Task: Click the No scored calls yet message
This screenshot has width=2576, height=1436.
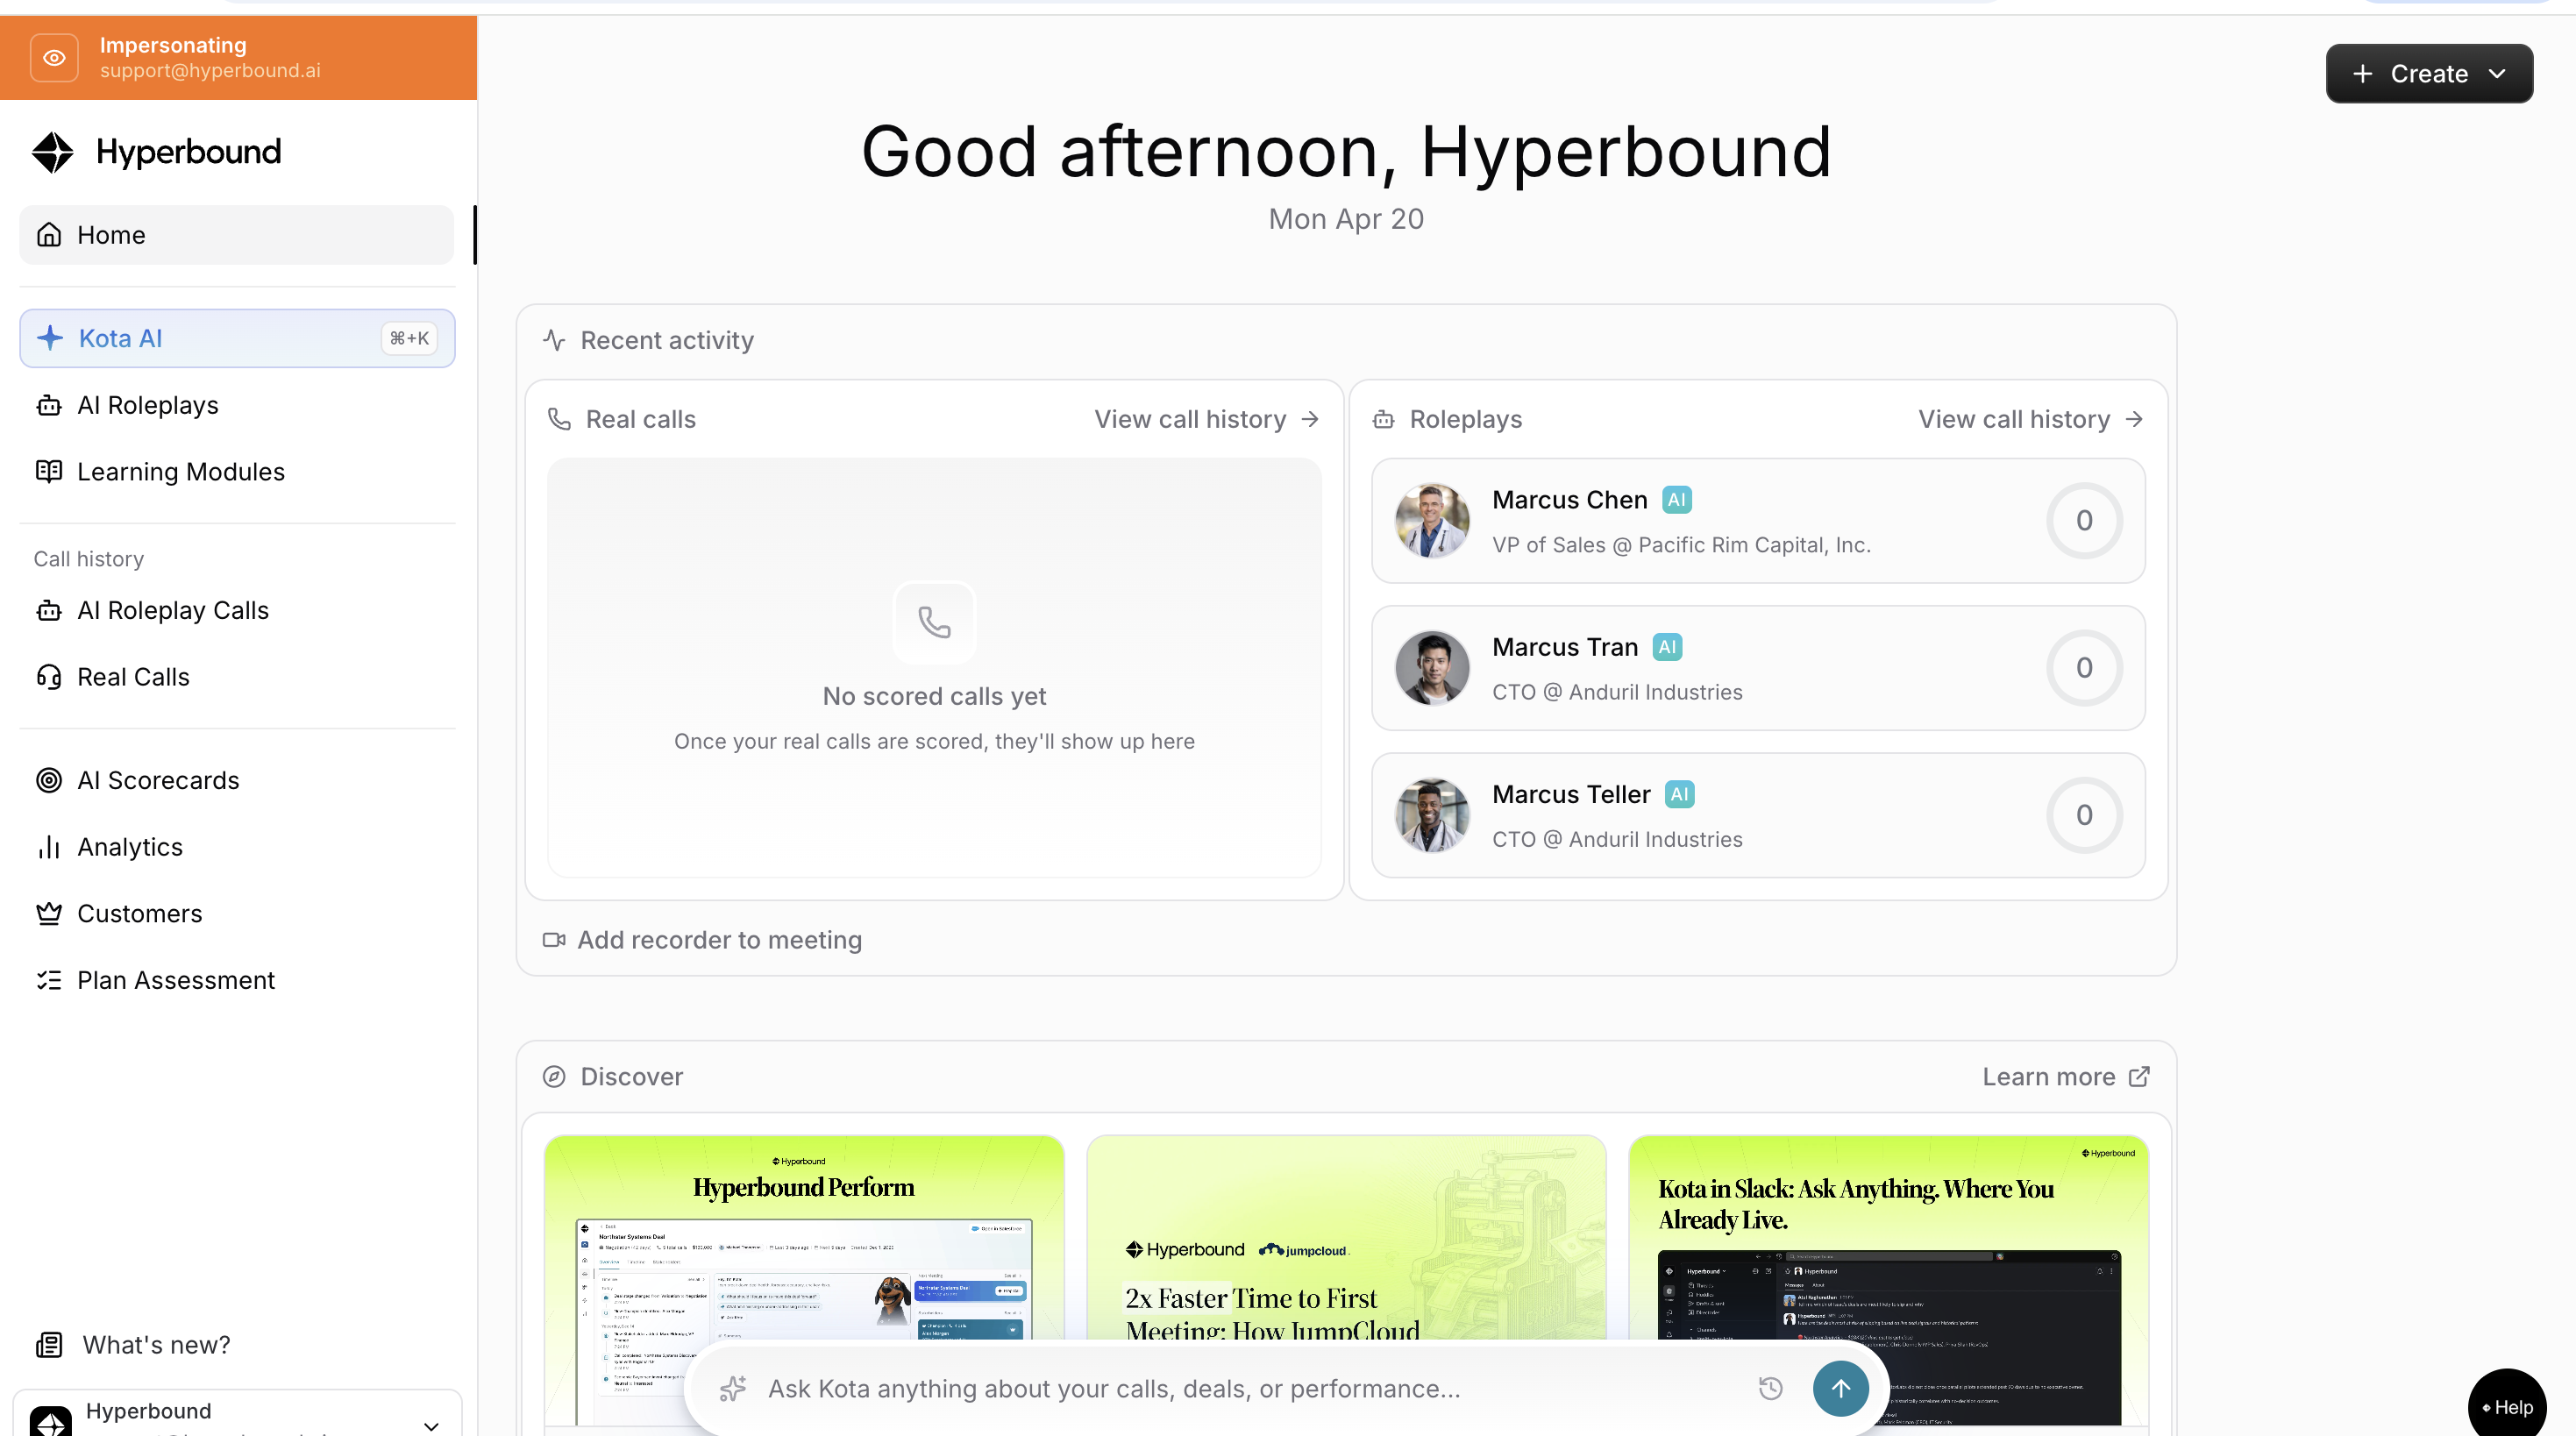Action: (934, 696)
